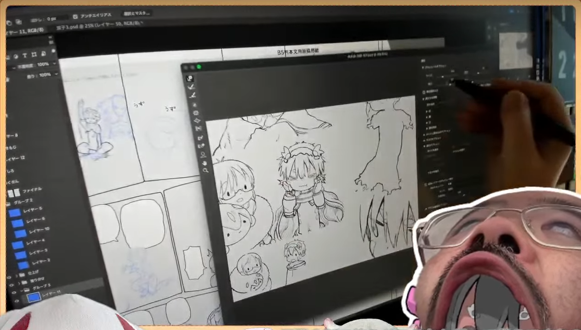The height and width of the screenshot is (330, 581).
Task: Collapse the グループ 3 group arrow
Action: coord(22,291)
